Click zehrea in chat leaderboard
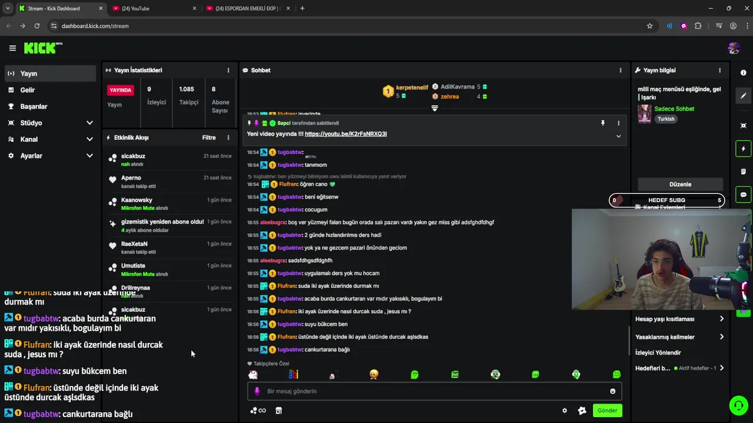753x423 pixels. coord(449,96)
